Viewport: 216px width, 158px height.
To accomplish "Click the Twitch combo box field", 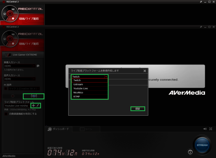I will (x=90, y=77).
